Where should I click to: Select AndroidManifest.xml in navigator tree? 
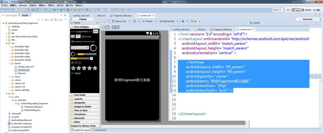tap(20, 120)
